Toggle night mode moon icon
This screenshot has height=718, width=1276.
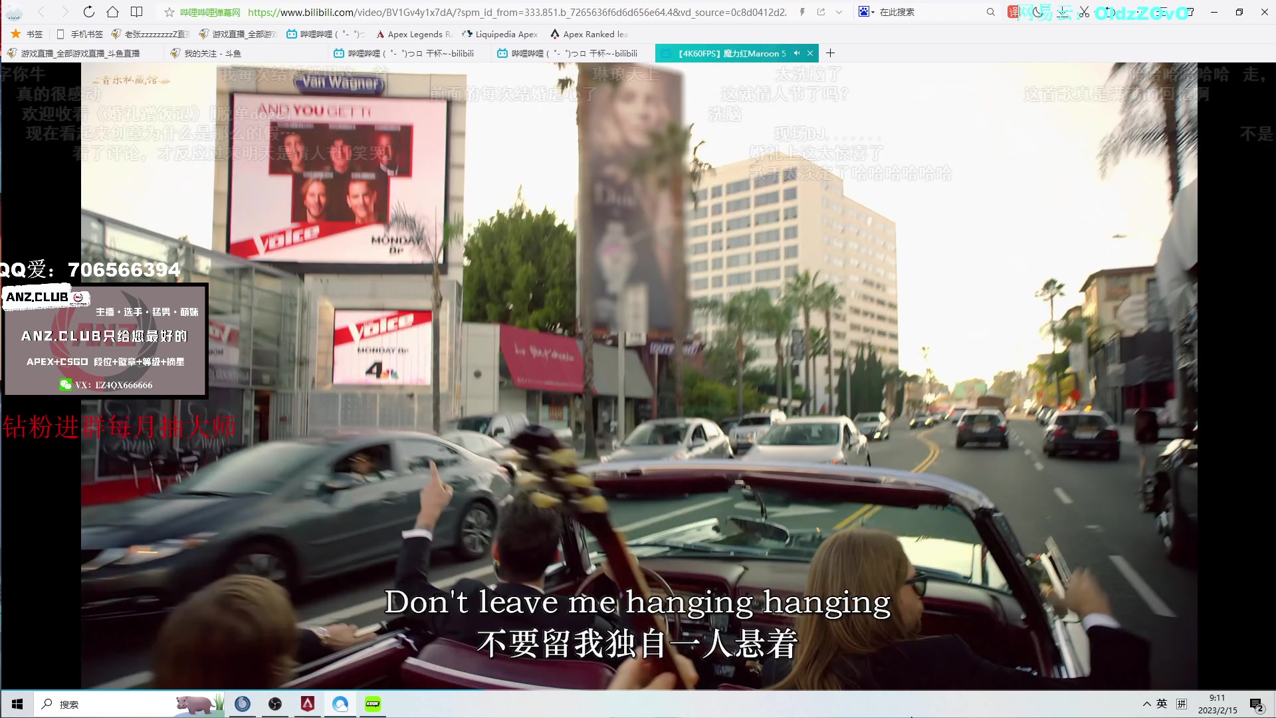1038,12
